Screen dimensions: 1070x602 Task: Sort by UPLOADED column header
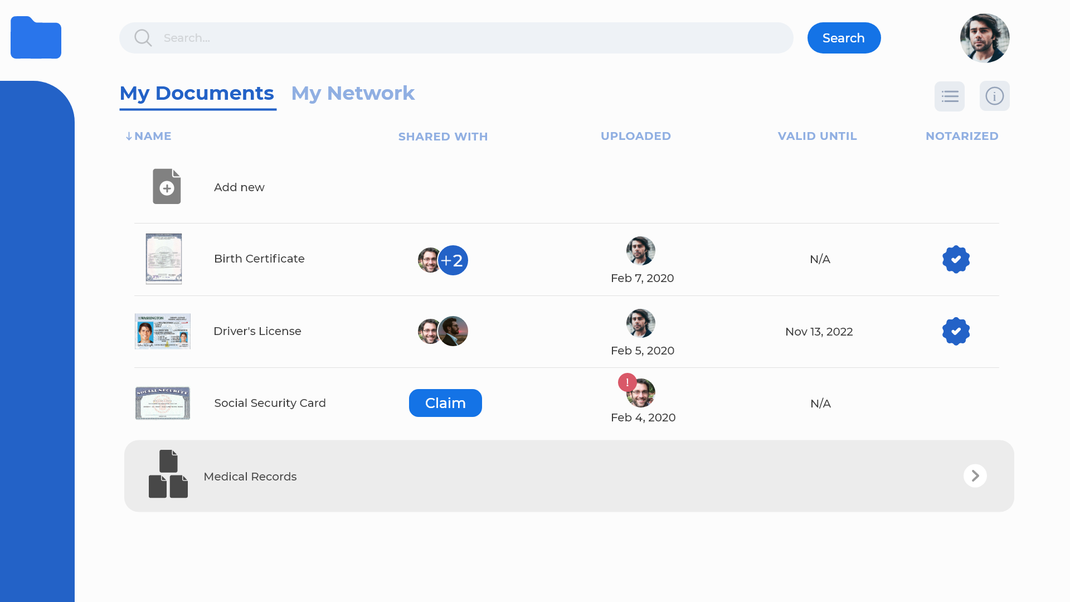635,137
